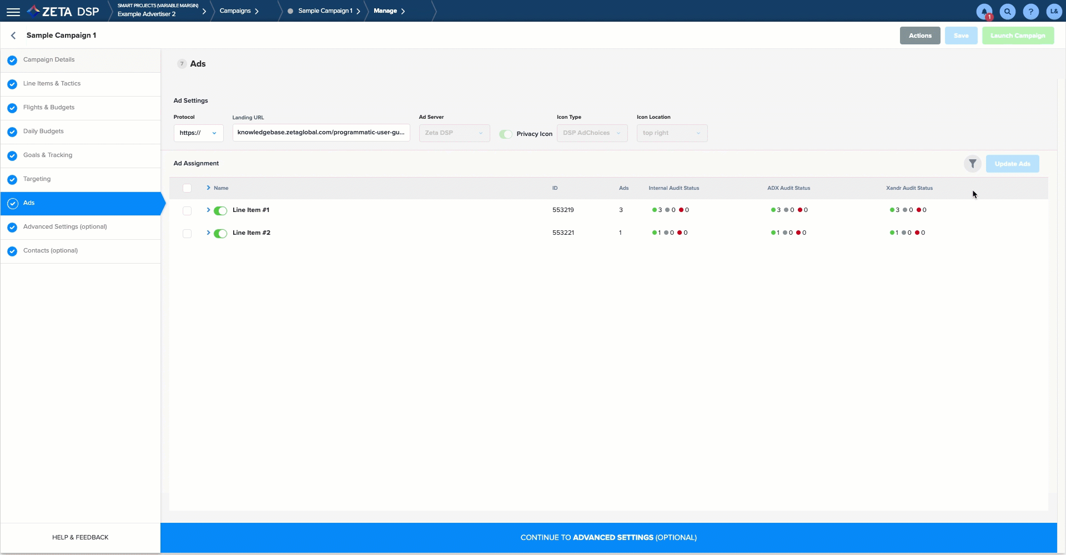Go to Targeting step in sidebar

[37, 179]
